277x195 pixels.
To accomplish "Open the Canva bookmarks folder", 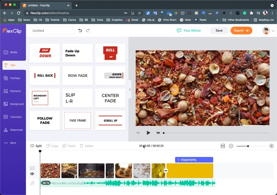I will (x=69, y=20).
